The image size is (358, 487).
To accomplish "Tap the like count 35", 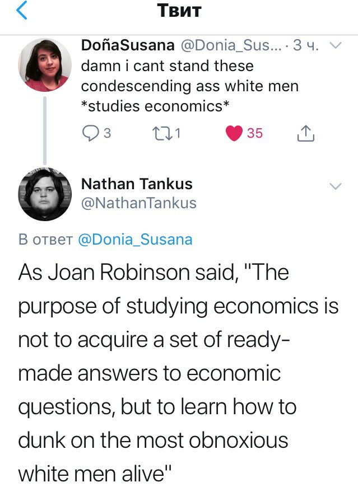I will tap(255, 133).
